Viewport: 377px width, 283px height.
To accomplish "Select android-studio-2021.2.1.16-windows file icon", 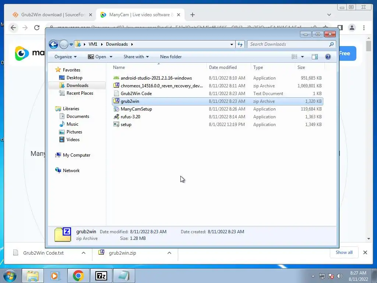I will [116, 78].
